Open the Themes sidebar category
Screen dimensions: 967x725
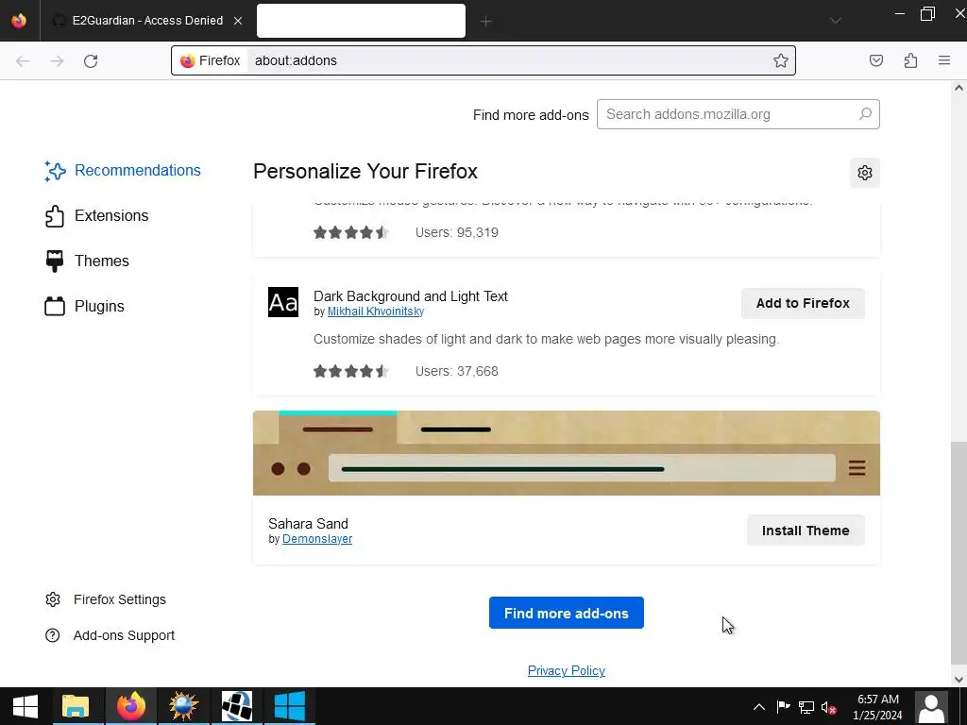click(87, 261)
